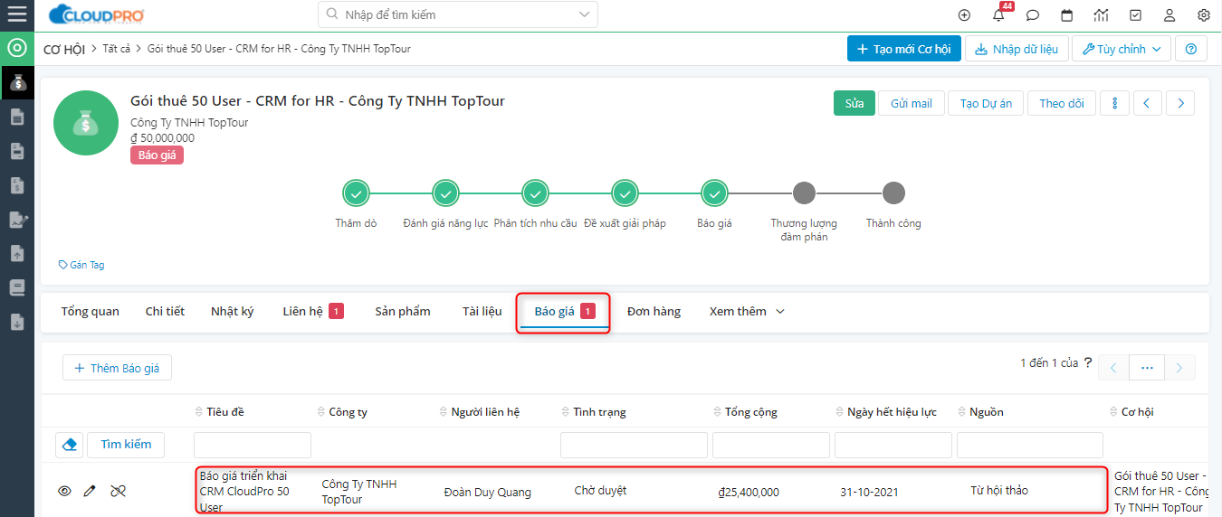1222x517 pixels.
Task: Open the chat messages icon
Action: tap(1033, 15)
